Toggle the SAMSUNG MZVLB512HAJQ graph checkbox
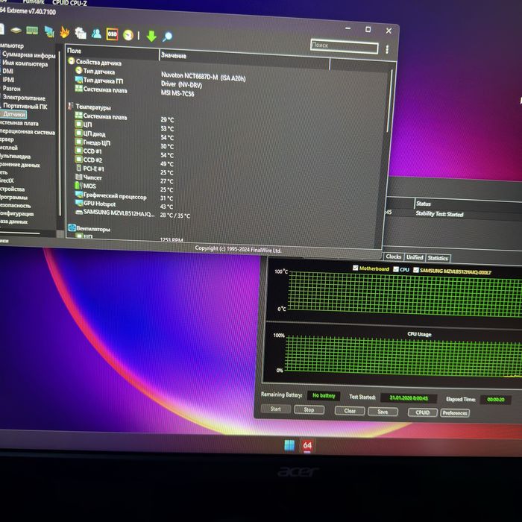Screen dimensions: 522x522 coord(416,270)
